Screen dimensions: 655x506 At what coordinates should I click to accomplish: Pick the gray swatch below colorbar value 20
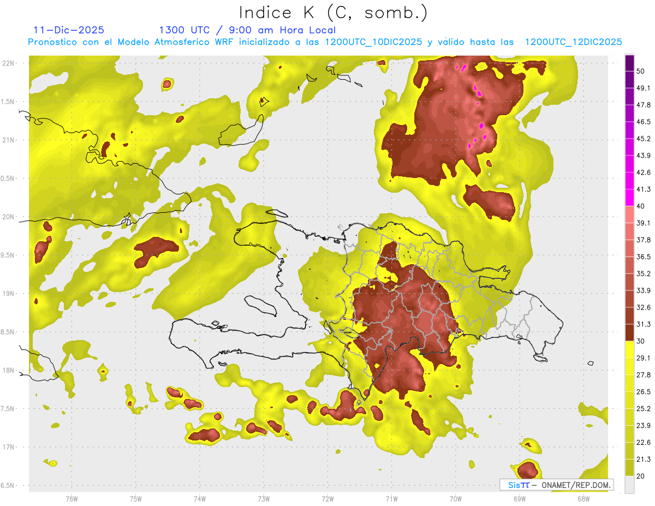(x=629, y=485)
